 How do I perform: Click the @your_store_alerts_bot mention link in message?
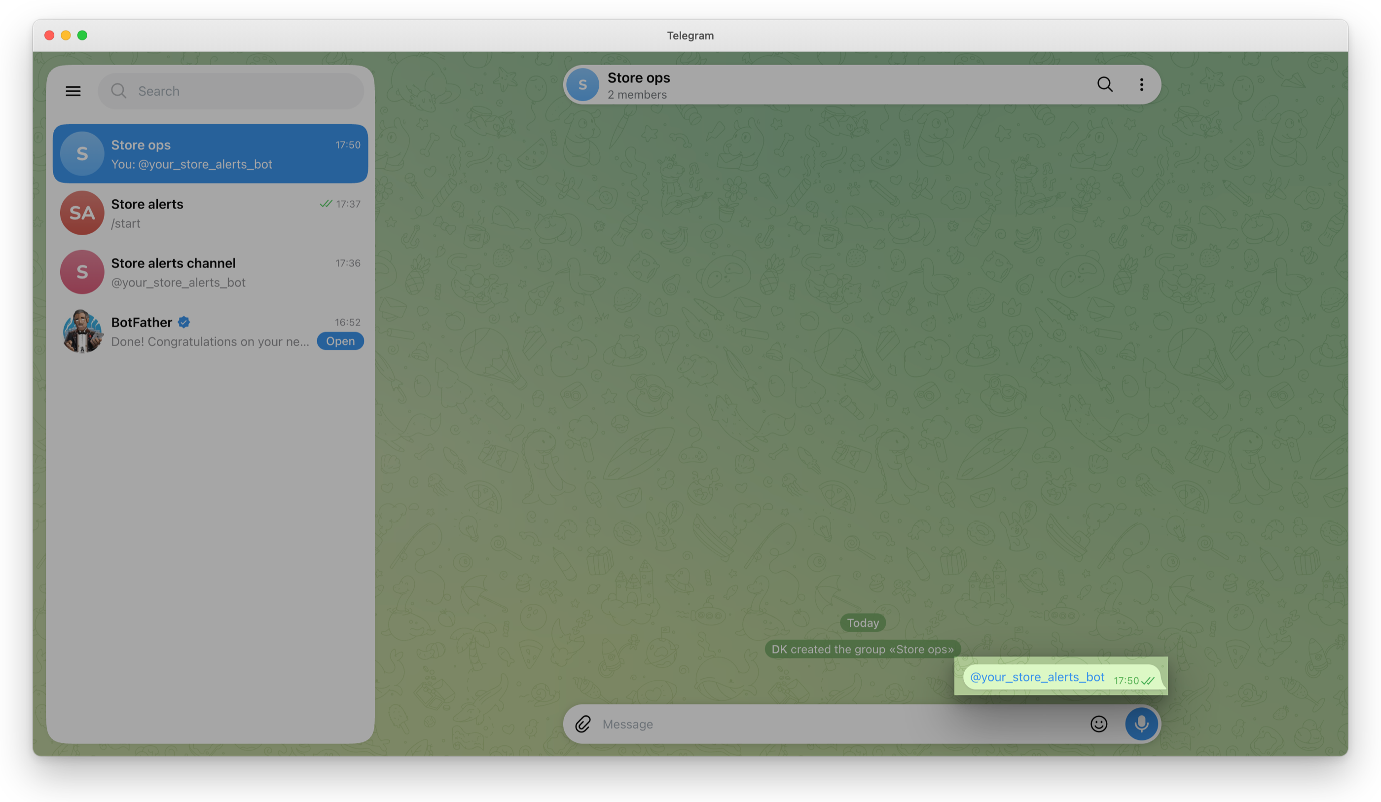tap(1037, 677)
